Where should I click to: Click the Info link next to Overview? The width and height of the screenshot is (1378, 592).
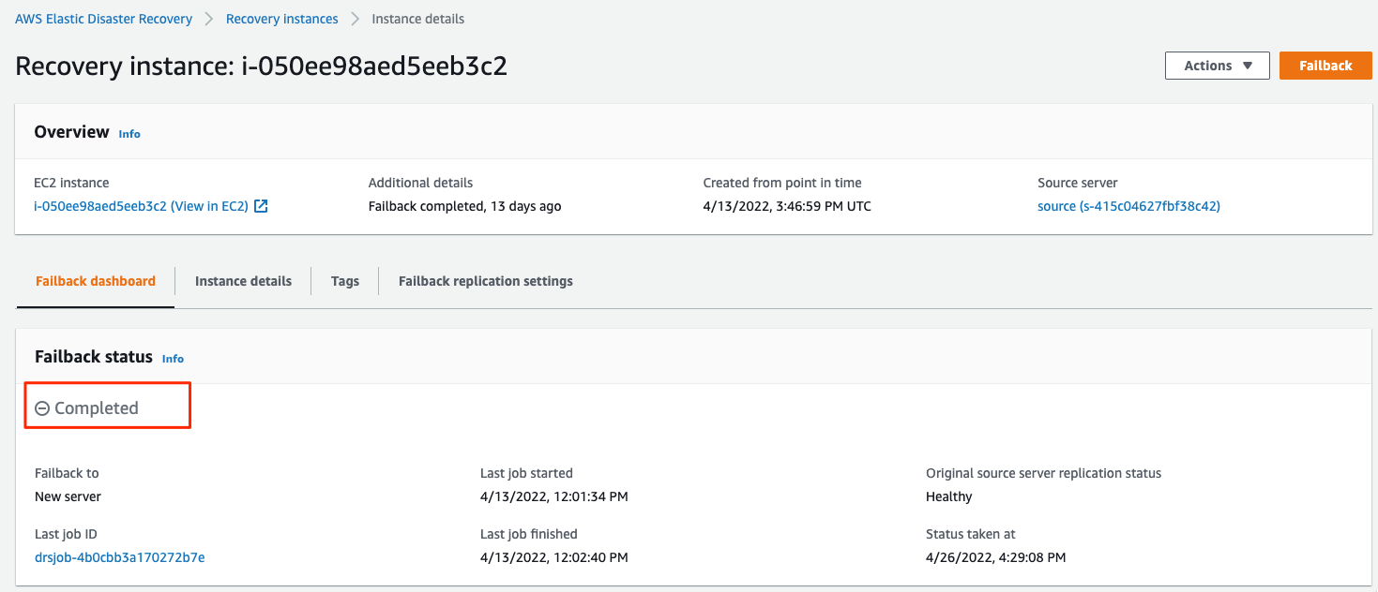(x=129, y=134)
